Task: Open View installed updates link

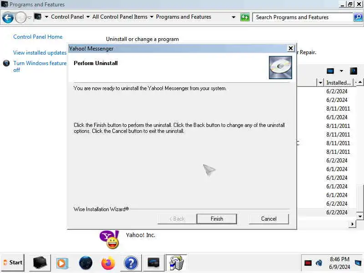Action: pyautogui.click(x=40, y=53)
